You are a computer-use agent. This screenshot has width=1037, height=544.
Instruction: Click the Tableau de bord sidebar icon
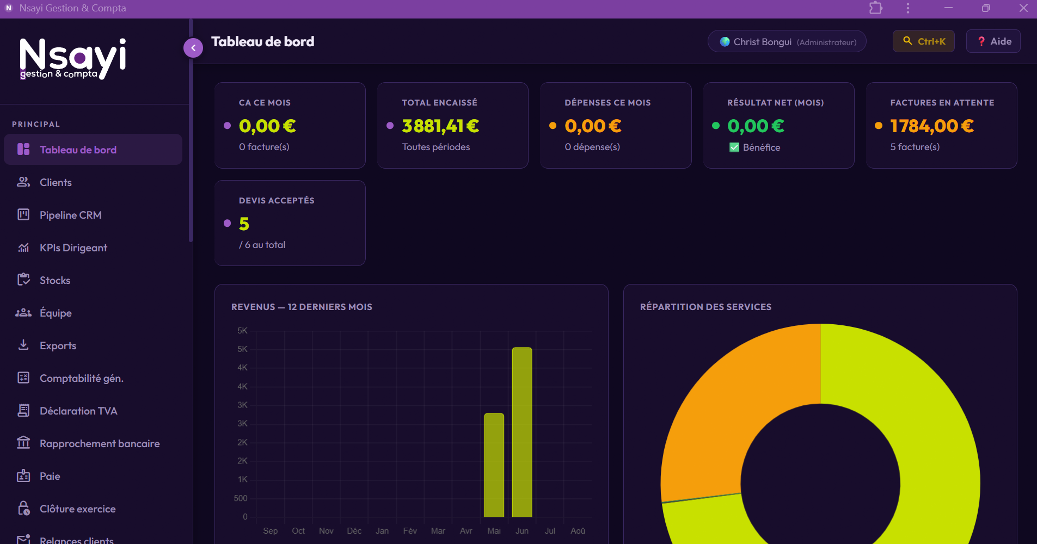(x=23, y=149)
